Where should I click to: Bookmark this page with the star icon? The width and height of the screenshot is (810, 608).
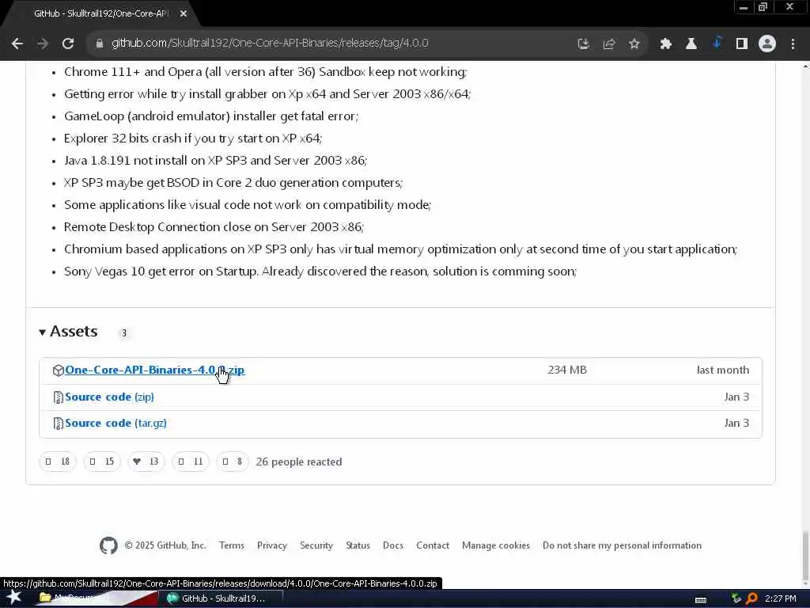coord(634,44)
